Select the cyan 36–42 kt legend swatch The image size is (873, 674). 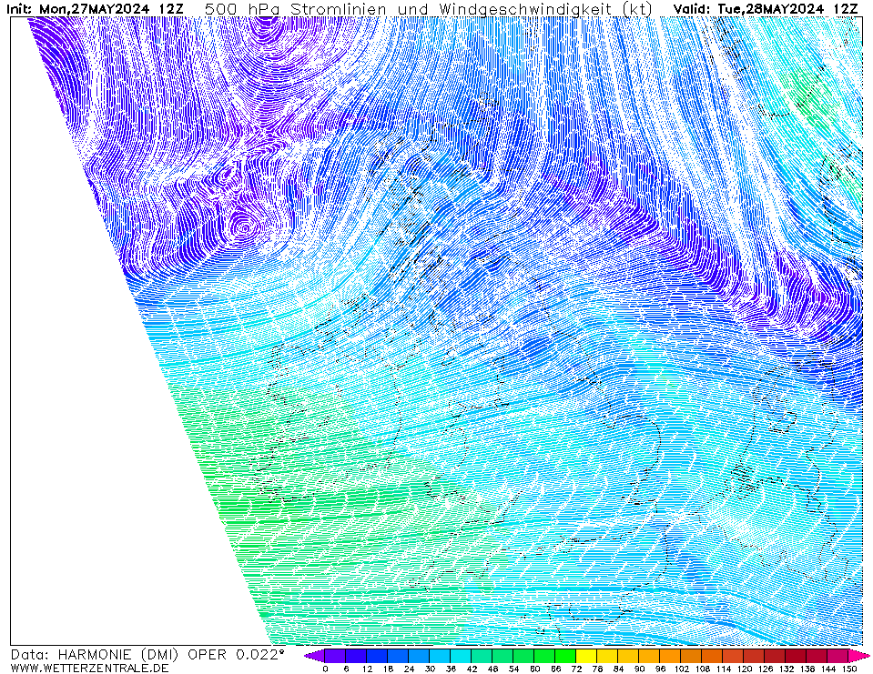pyautogui.click(x=461, y=656)
